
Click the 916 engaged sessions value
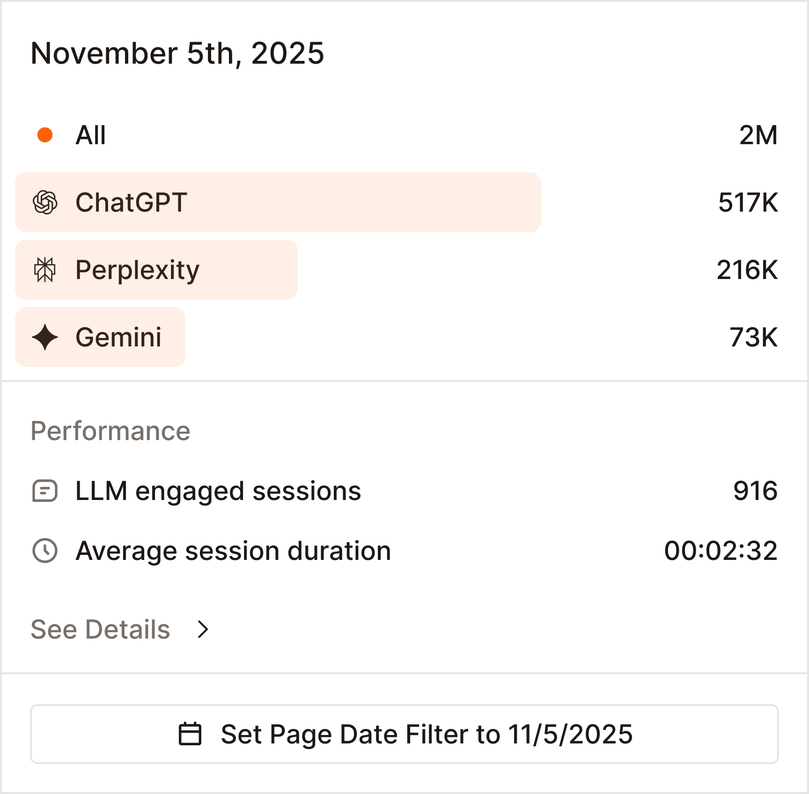[755, 491]
